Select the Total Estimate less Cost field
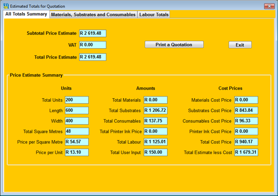 [x=246, y=152]
